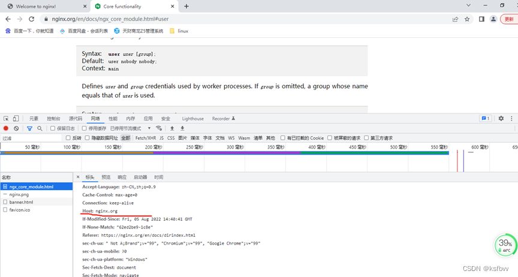518x277 pixels.
Task: Filter requests by CSS type
Action: click(171, 138)
